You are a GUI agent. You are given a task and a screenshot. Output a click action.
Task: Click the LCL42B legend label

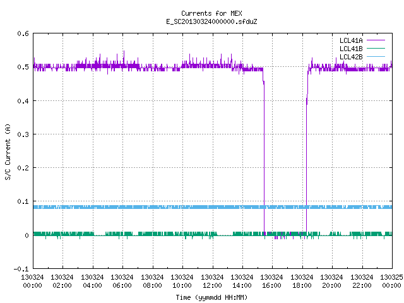tap(351, 57)
